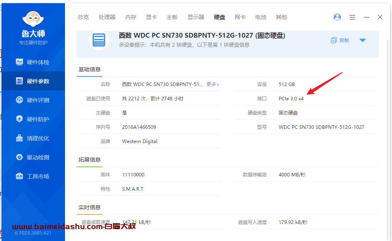Close the 鲁大师 window

[x=380, y=17]
